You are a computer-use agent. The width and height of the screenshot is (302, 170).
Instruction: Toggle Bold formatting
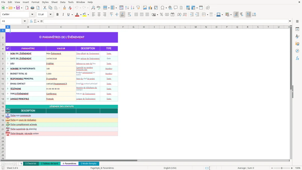point(57,15)
